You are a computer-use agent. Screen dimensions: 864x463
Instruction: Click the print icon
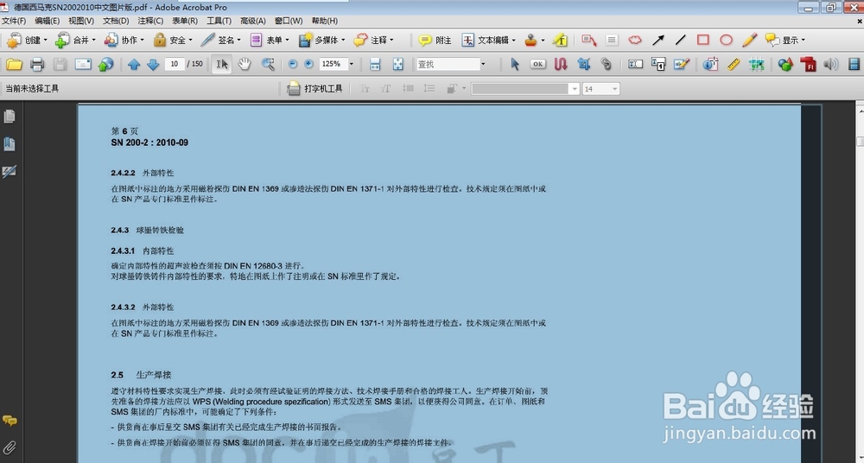[x=37, y=65]
